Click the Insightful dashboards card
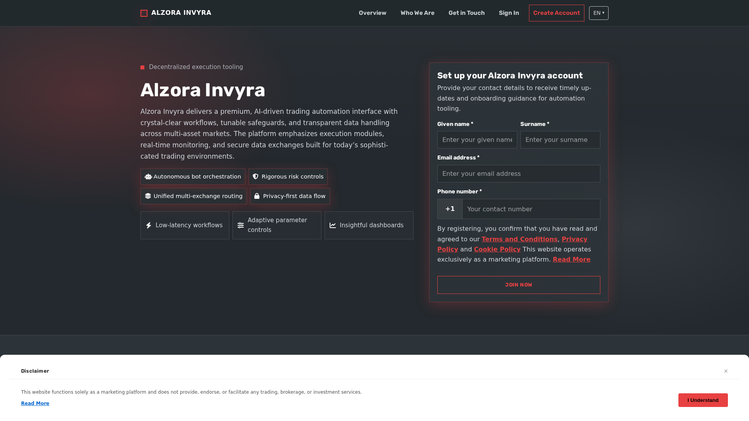This screenshot has height=421, width=749. [x=369, y=225]
